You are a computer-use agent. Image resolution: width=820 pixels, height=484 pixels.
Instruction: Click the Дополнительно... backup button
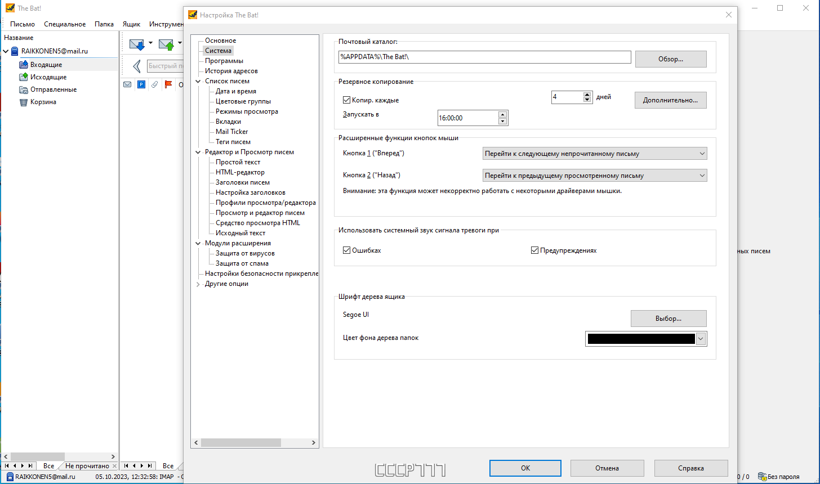point(671,100)
